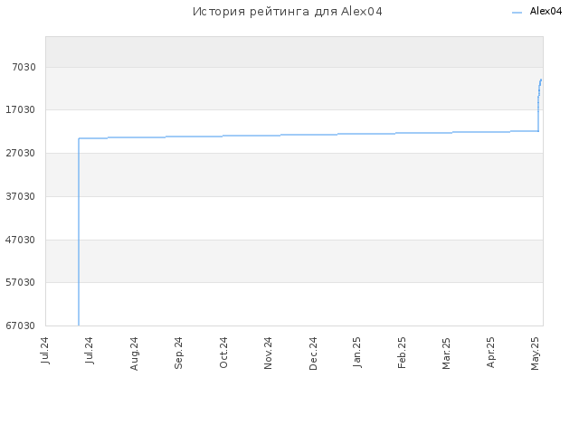The image size is (579, 434).
Task: Click the Mar.25 x-axis label
Action: coord(446,354)
